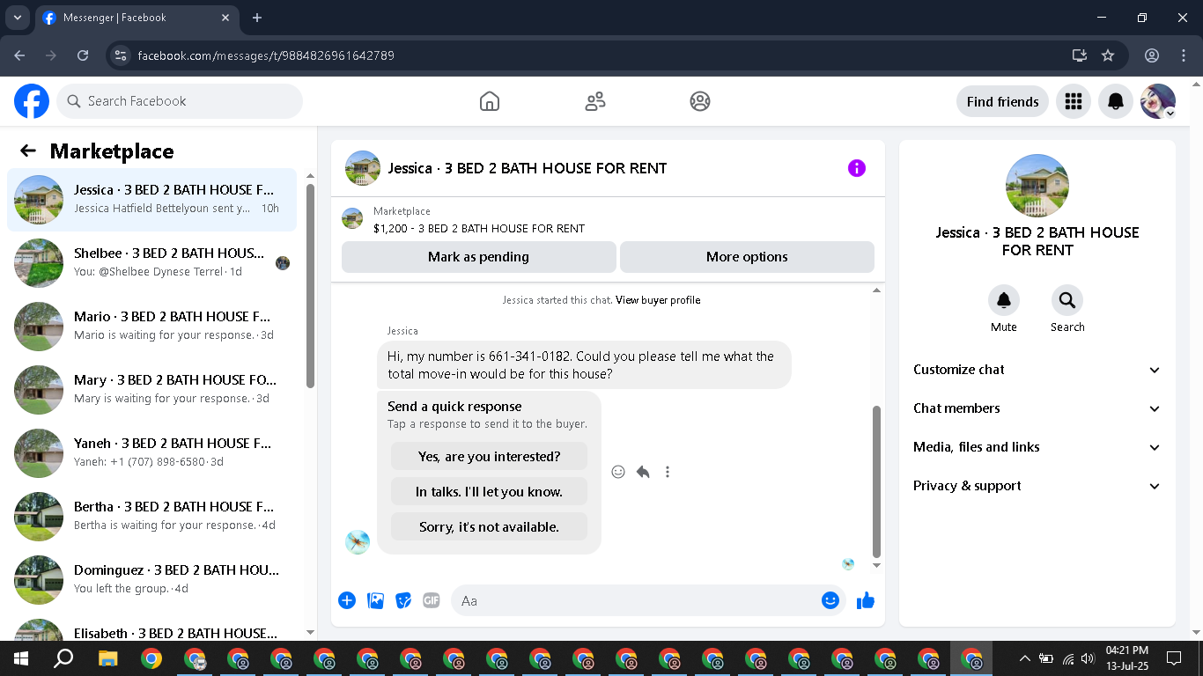Open a new Chrome tab
The height and width of the screenshot is (676, 1203).
coord(257,18)
